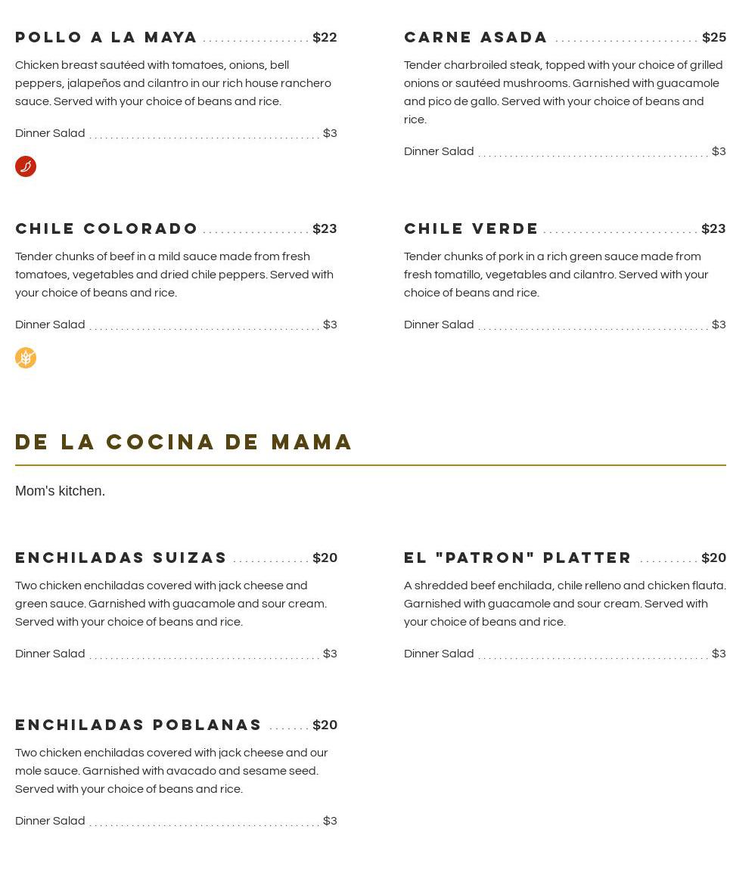This screenshot has width=730, height=873.
Task: Select the Dinner Salad add-on under Carne Asada
Action: pos(439,151)
